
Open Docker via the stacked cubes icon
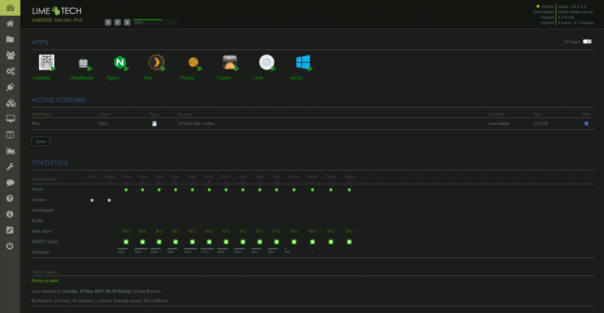tap(10, 103)
